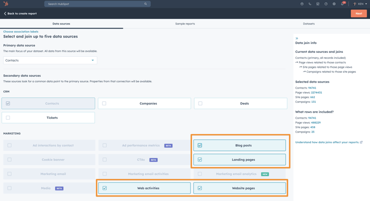Screen dimensions: 370x201
Task: Click 'Campaigns related to those site pages'
Action: tap(331, 72)
